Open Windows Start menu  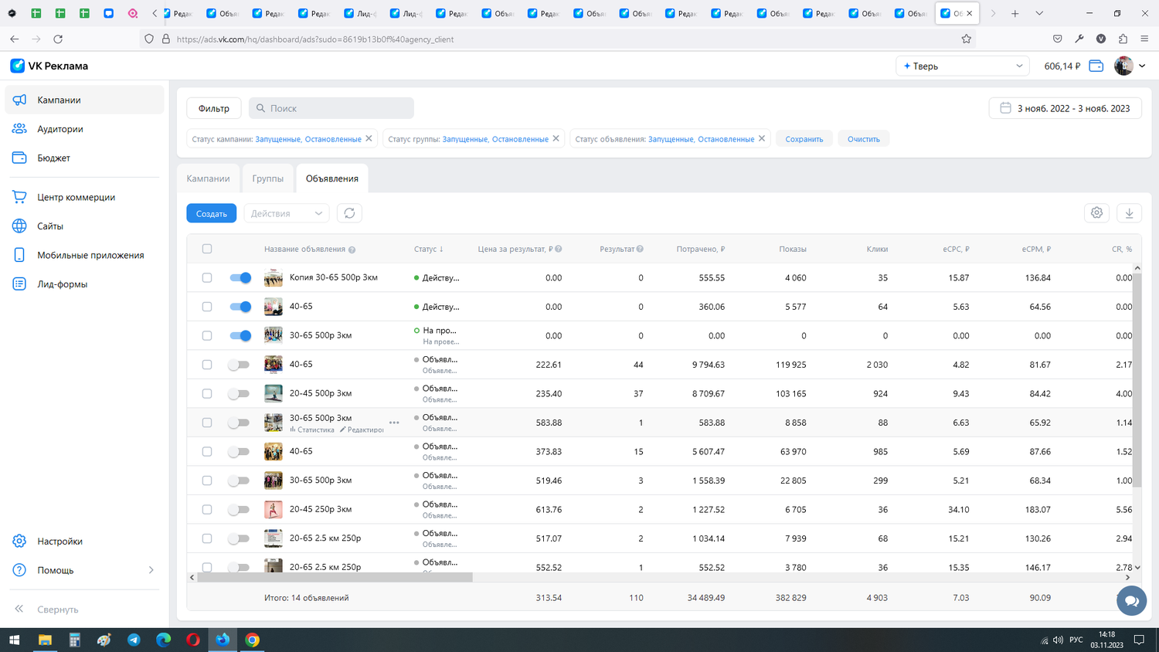[x=14, y=640]
